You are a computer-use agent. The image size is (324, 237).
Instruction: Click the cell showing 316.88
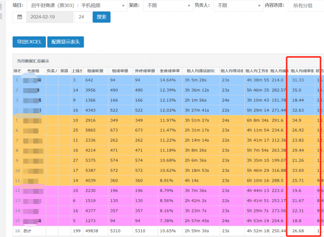tap(279, 170)
